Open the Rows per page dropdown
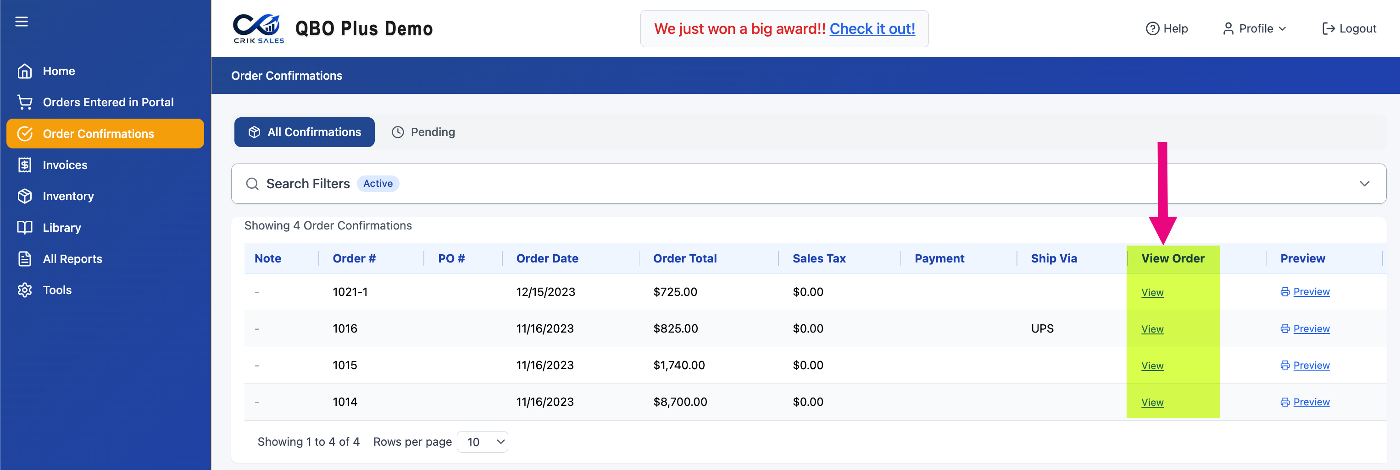Image resolution: width=1400 pixels, height=470 pixels. (483, 442)
